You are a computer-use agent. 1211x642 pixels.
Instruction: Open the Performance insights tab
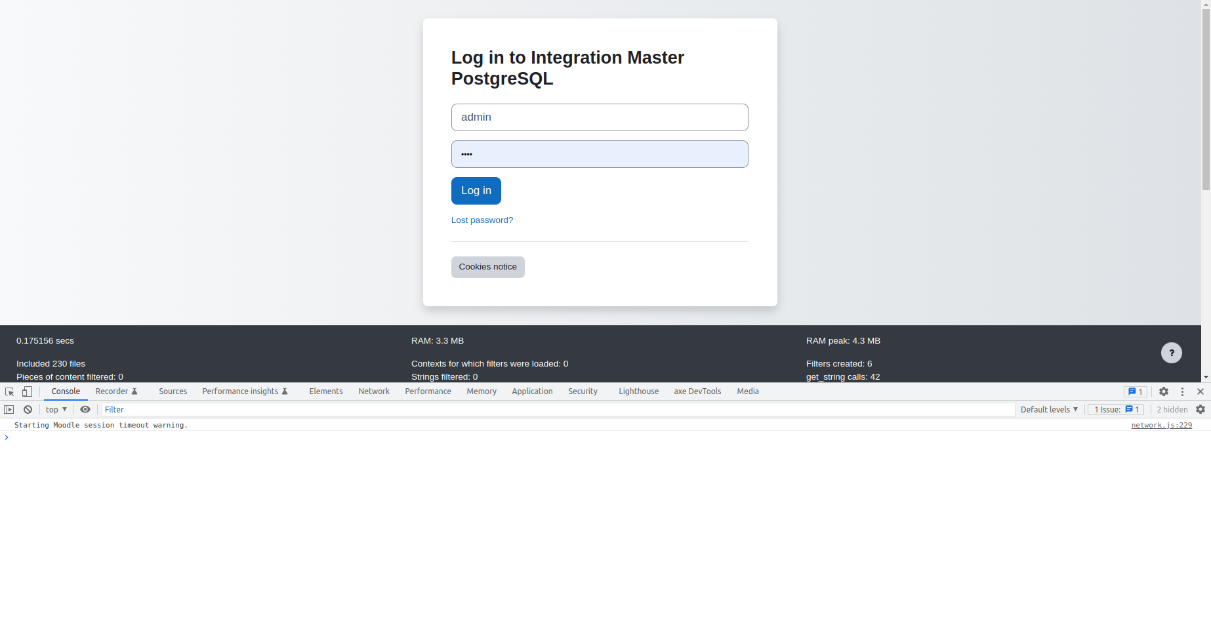click(245, 391)
